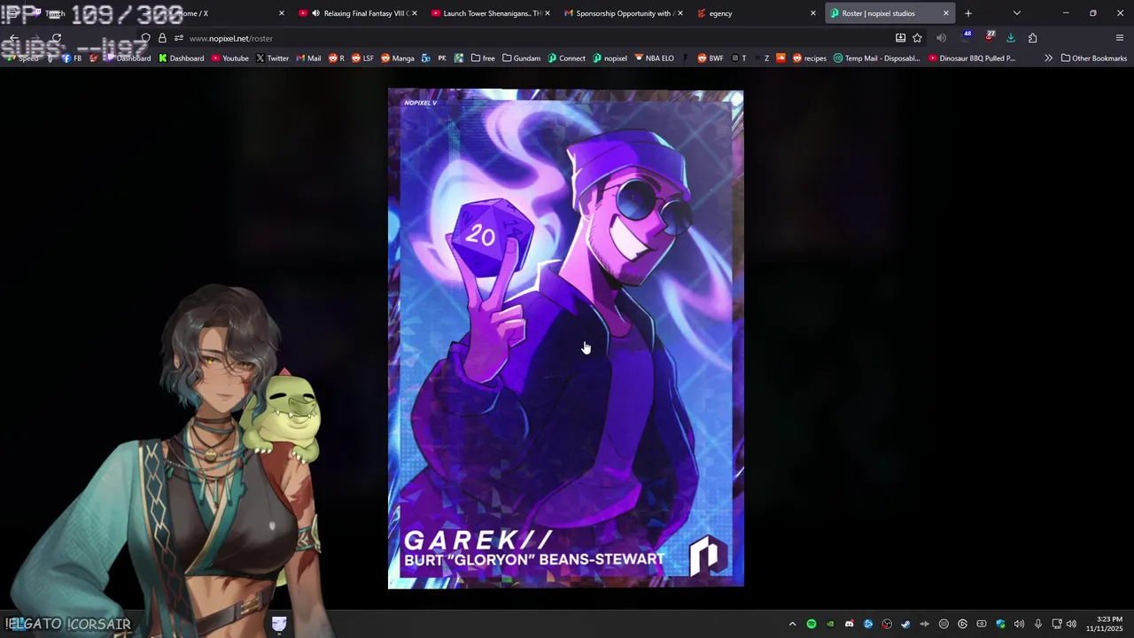Open the browser hamburger application menu
This screenshot has width=1134, height=638.
1120,38
